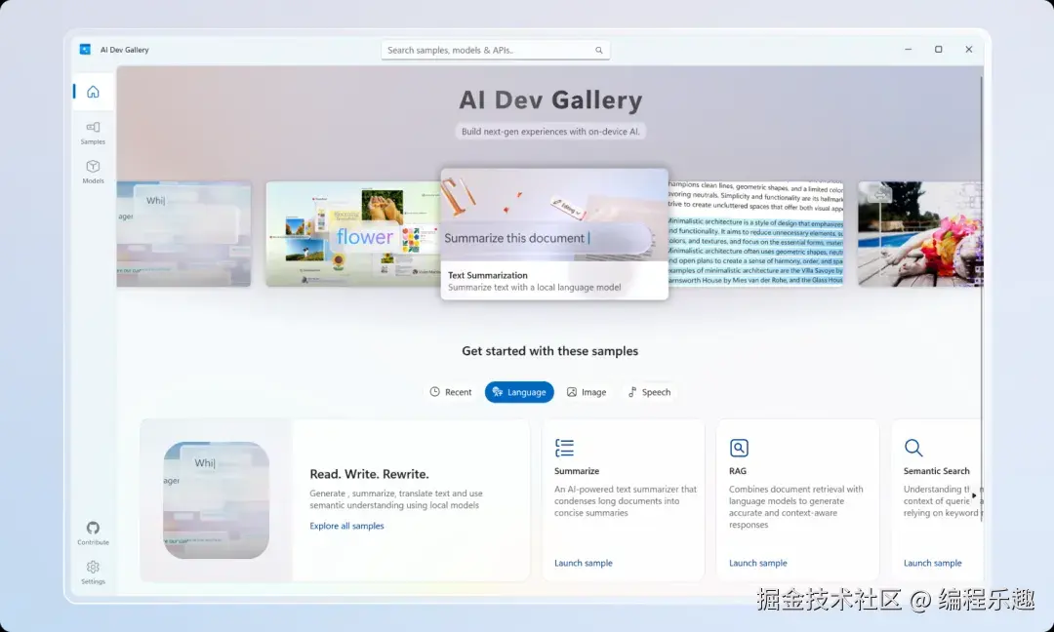Open the leftmost blurred text carousel card
Screen dimensions: 1054x632
(x=183, y=234)
